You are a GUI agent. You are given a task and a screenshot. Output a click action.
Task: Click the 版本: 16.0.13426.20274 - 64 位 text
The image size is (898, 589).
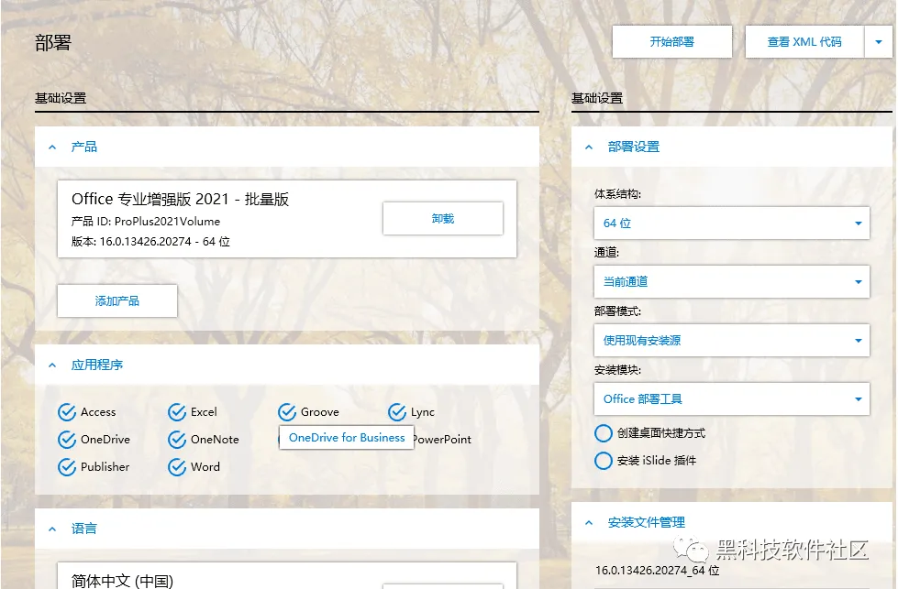150,241
